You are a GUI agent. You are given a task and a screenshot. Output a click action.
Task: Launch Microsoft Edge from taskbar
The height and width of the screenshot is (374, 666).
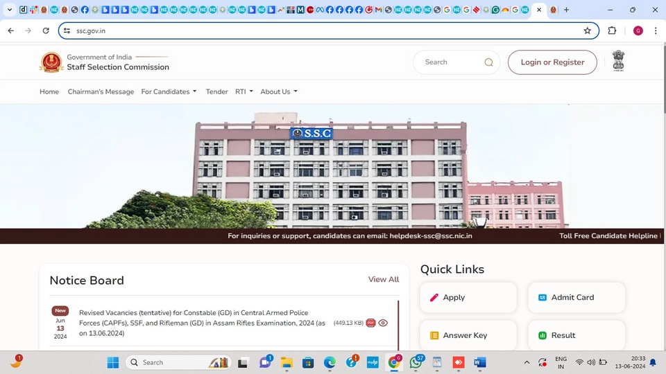[330, 362]
